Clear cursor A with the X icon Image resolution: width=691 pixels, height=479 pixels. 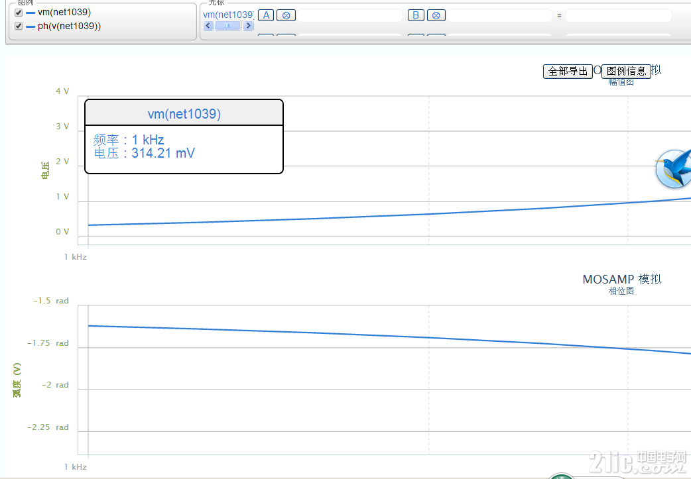286,15
